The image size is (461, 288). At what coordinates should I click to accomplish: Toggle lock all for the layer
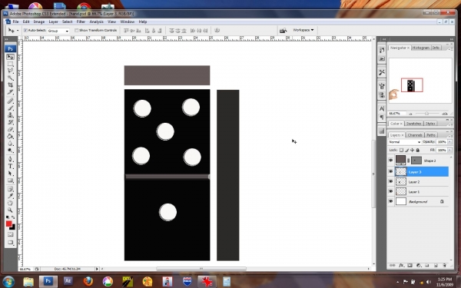tap(417, 151)
